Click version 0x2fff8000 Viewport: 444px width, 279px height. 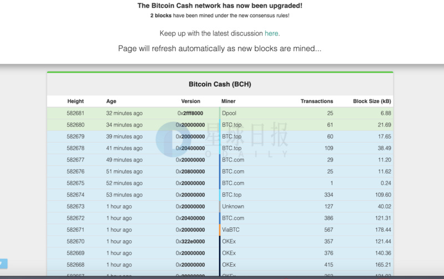(x=190, y=113)
